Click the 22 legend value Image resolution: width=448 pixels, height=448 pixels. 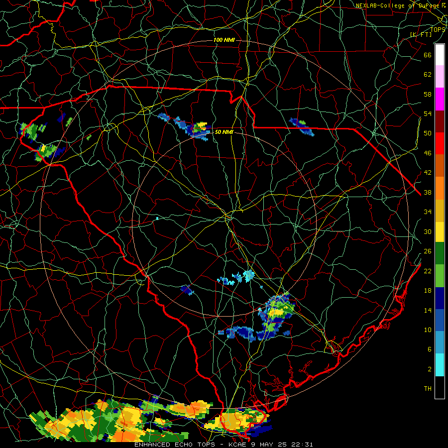pos(428,271)
